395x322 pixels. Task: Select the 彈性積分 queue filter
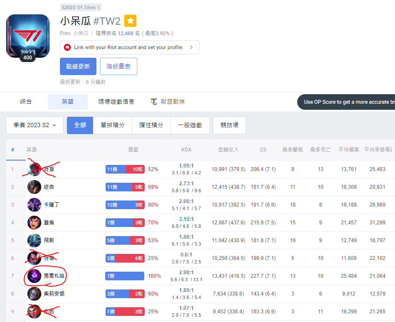151,125
